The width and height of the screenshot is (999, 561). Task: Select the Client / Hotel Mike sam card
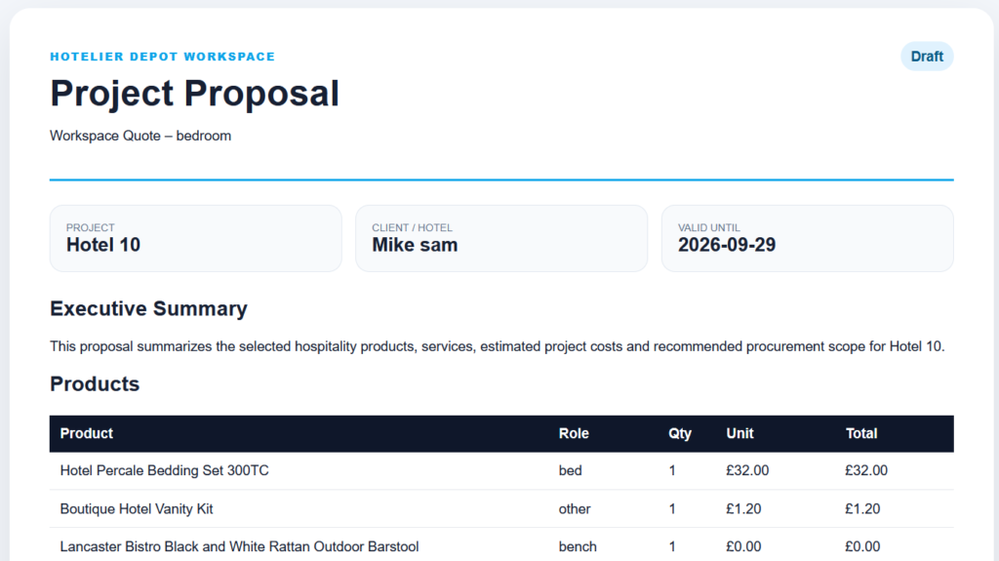[x=501, y=238]
